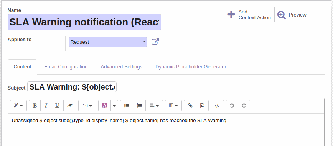This screenshot has height=146, width=333.
Task: Expand the table insert dropdown
Action: [x=173, y=106]
